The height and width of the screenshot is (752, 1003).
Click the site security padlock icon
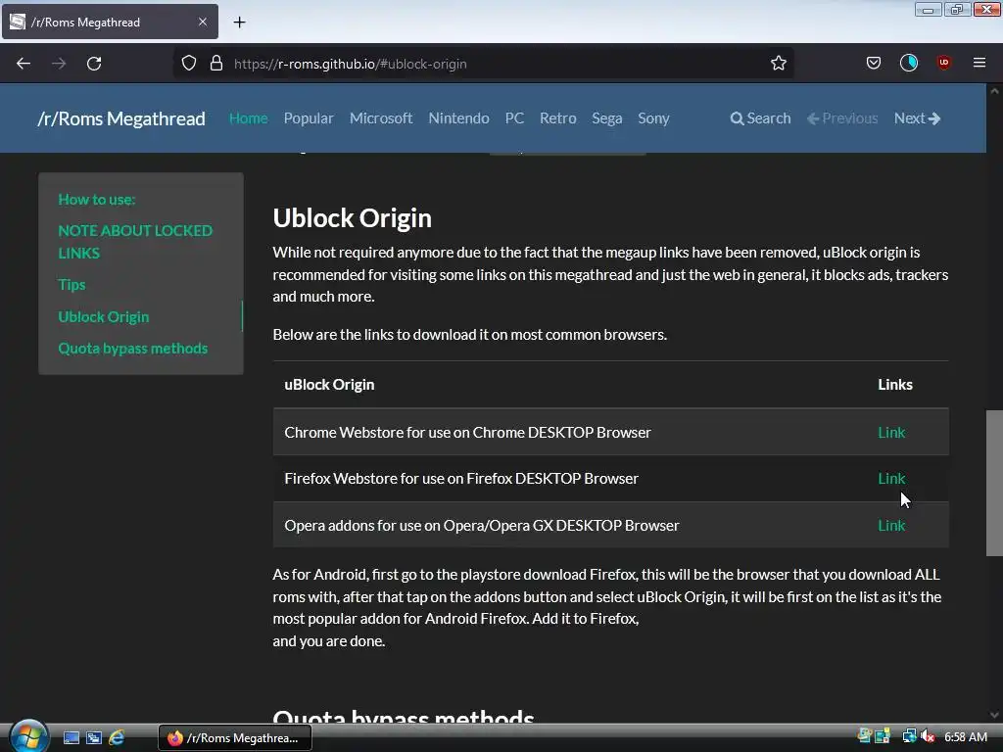click(216, 64)
